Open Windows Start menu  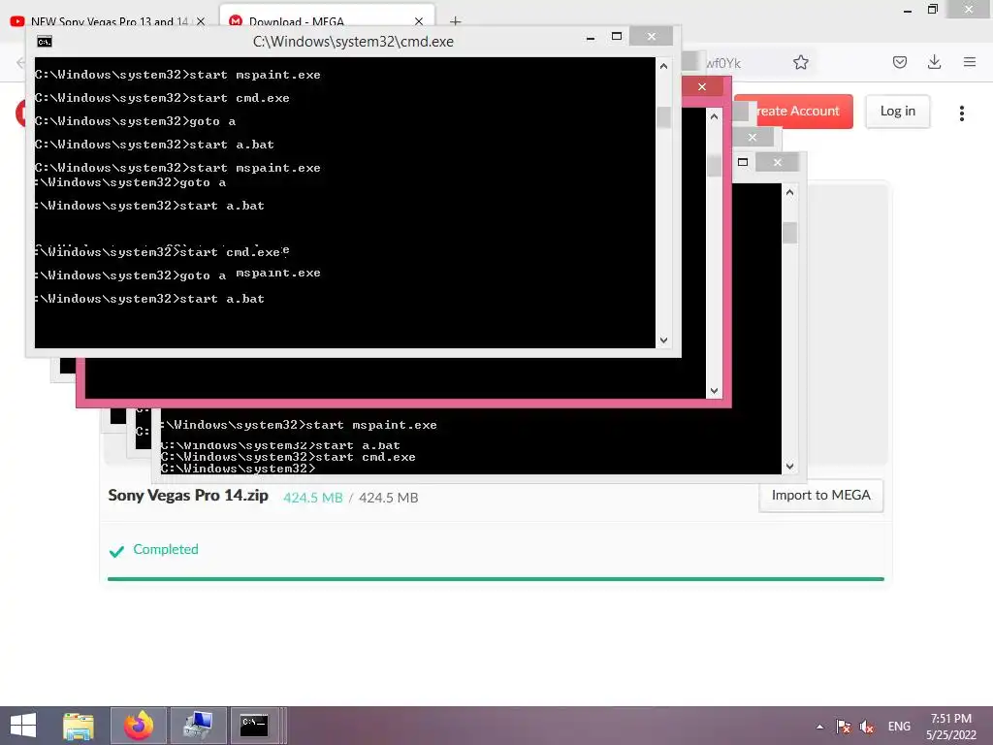(23, 726)
